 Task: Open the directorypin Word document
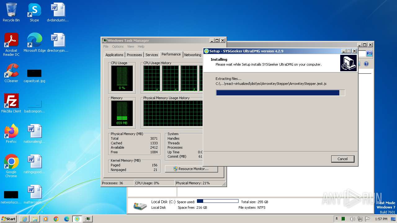coord(58,42)
